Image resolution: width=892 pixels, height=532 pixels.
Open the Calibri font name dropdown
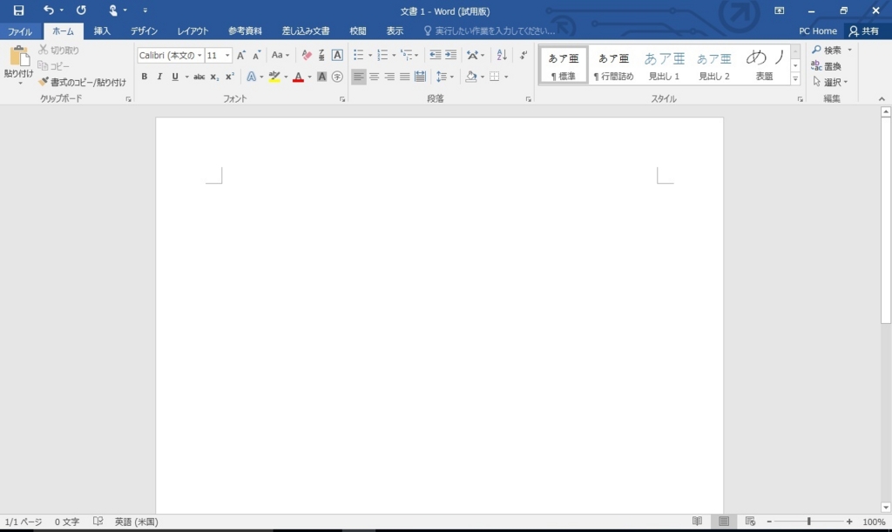coord(199,55)
